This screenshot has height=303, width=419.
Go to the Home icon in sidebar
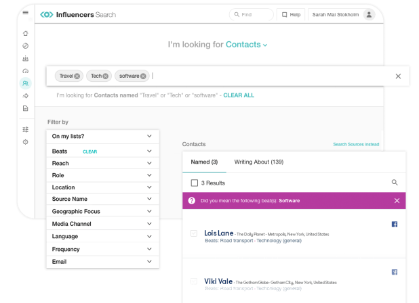point(26,33)
